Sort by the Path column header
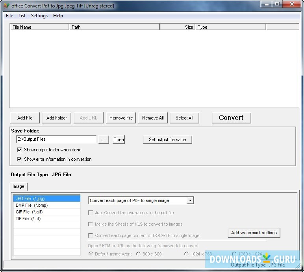The width and height of the screenshot is (304, 272). point(114,27)
